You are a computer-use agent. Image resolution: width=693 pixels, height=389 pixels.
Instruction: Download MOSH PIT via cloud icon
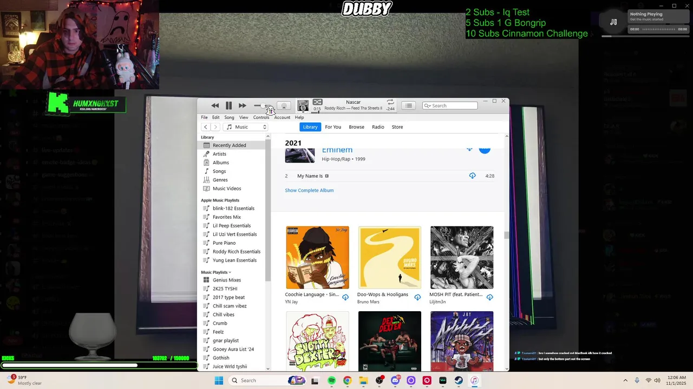pos(490,297)
